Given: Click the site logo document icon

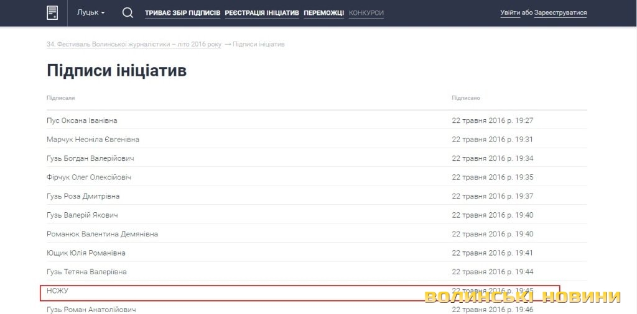Looking at the screenshot, I should (x=52, y=12).
